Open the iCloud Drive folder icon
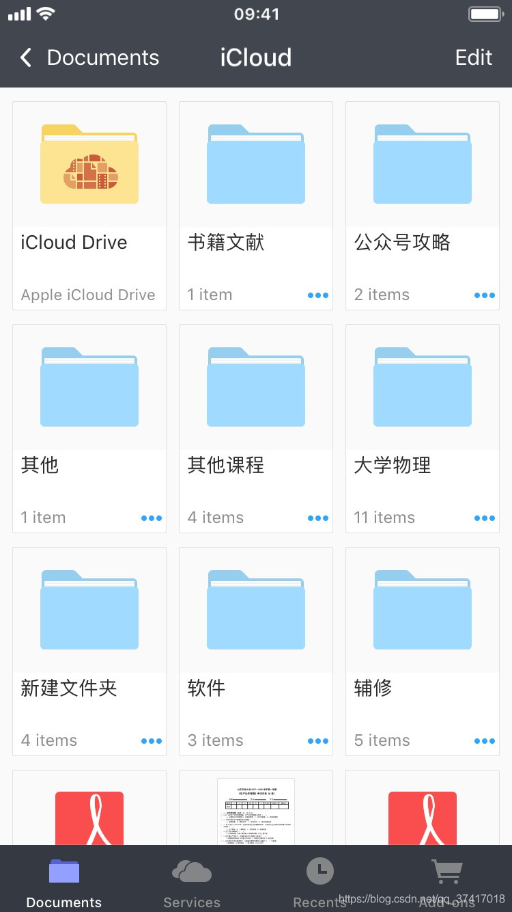This screenshot has height=912, width=512. pyautogui.click(x=89, y=164)
